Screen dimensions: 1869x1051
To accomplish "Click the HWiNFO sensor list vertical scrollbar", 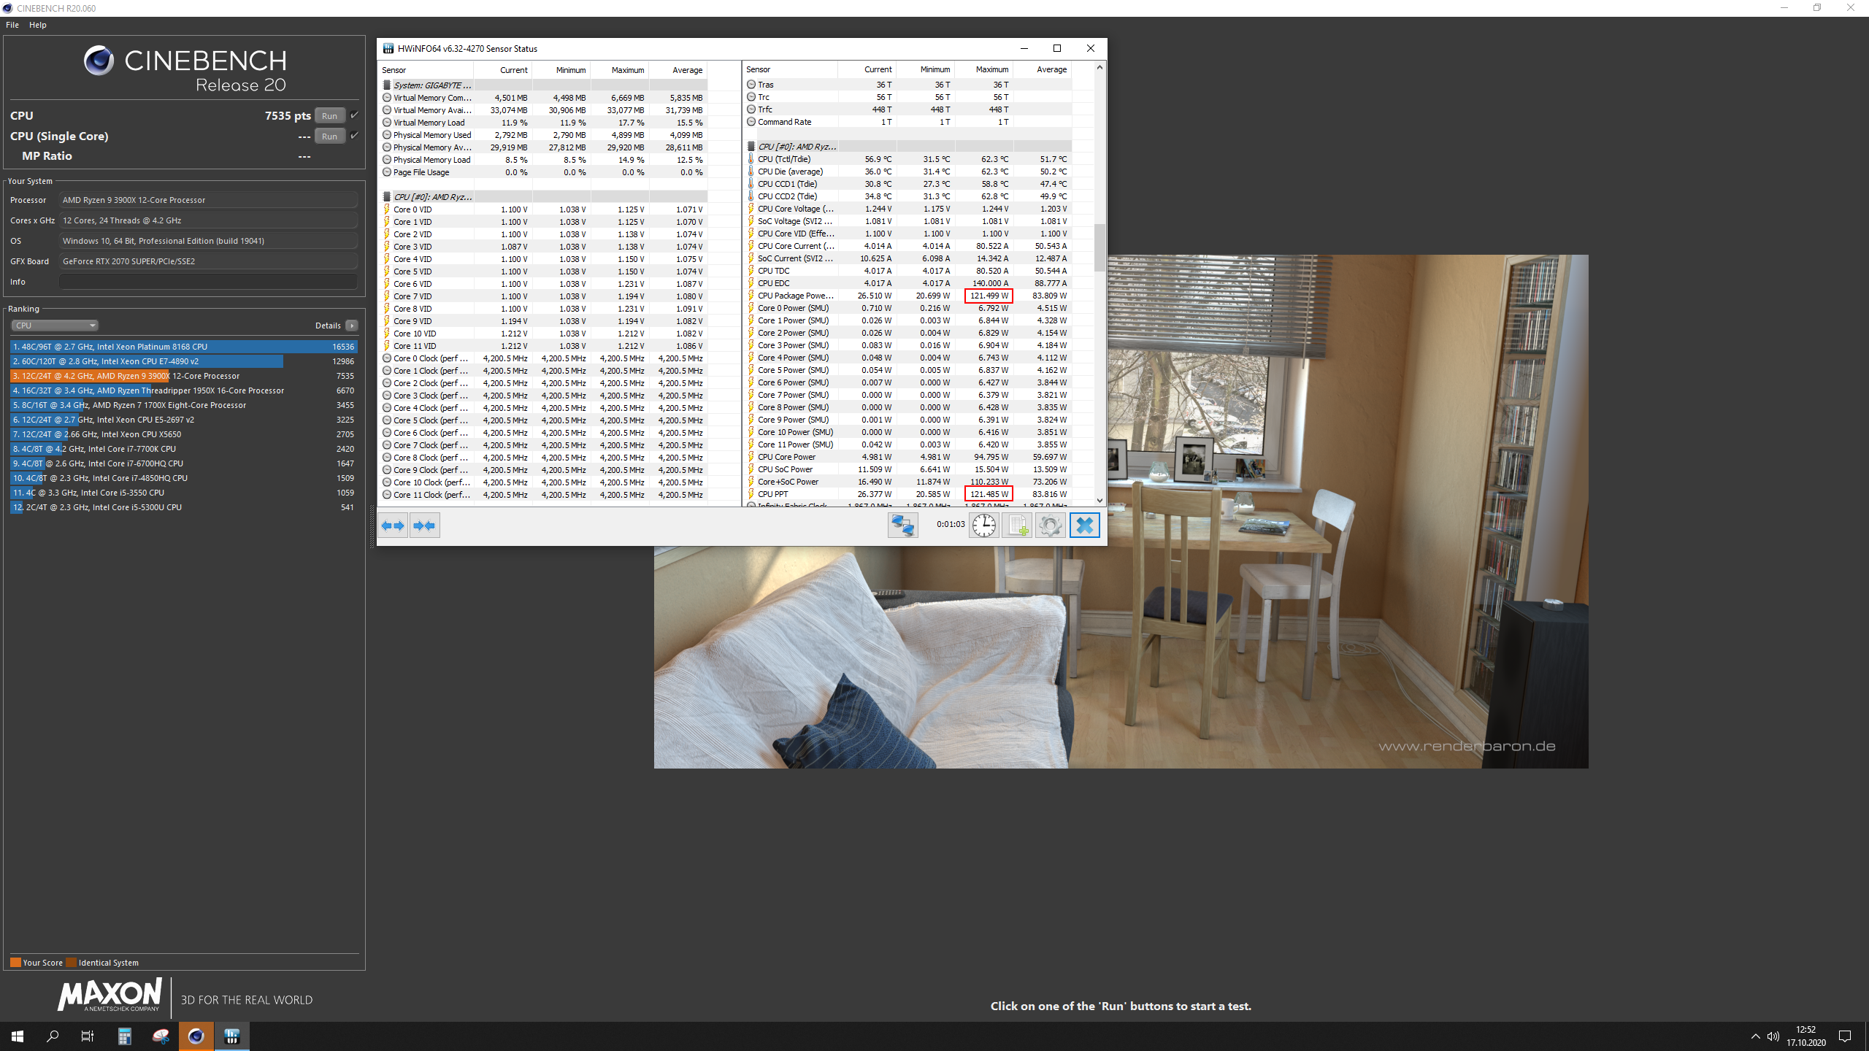I will 1099,248.
